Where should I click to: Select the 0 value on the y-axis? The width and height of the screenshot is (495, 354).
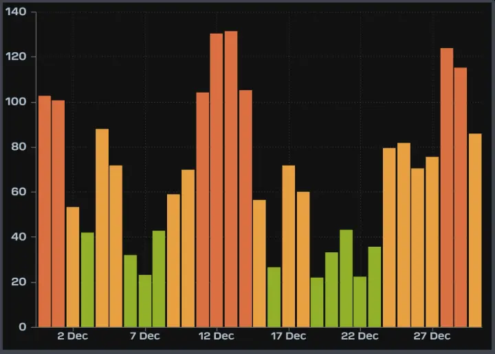23,327
